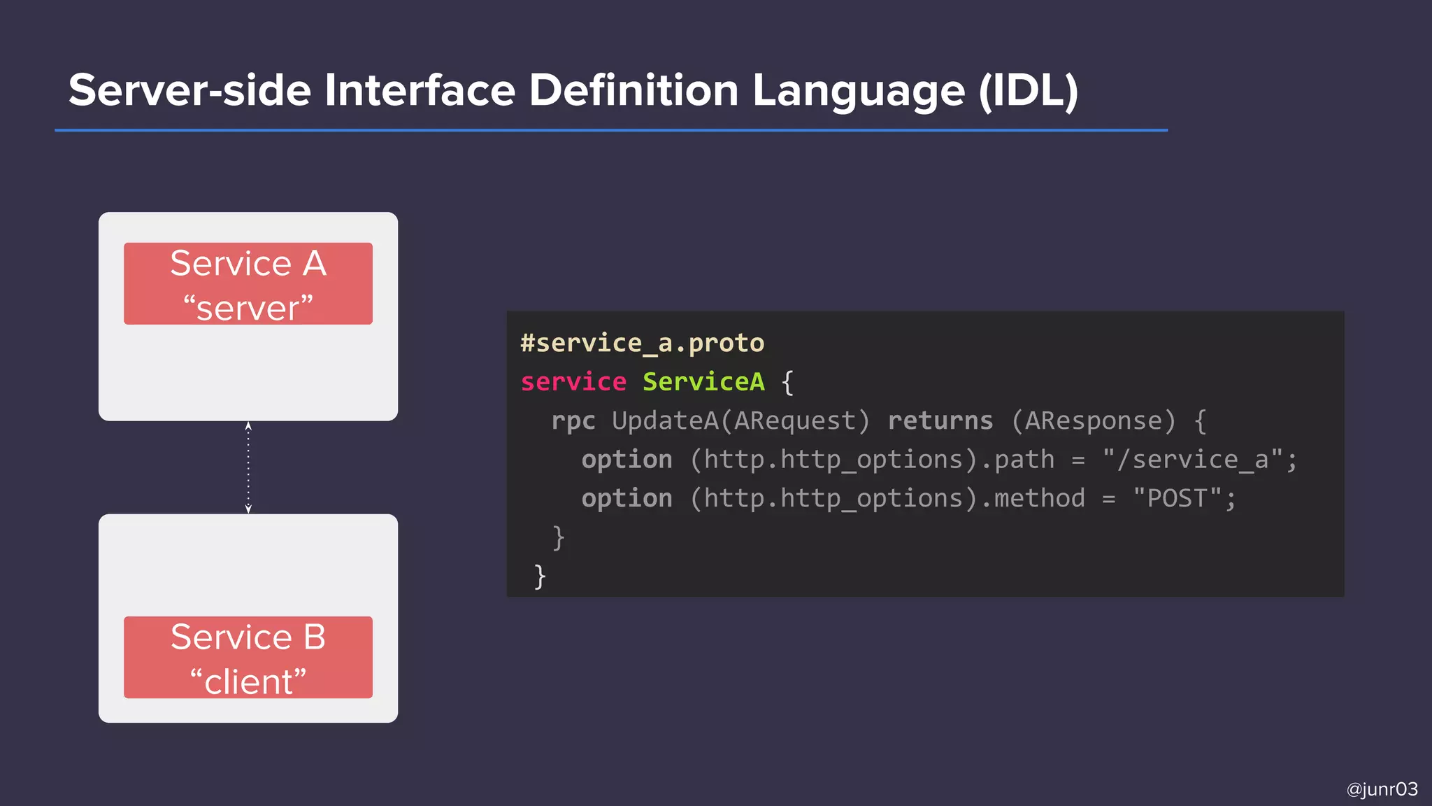Click the dotted arrow between the services
Screen dimensions: 1432x806
coord(248,467)
